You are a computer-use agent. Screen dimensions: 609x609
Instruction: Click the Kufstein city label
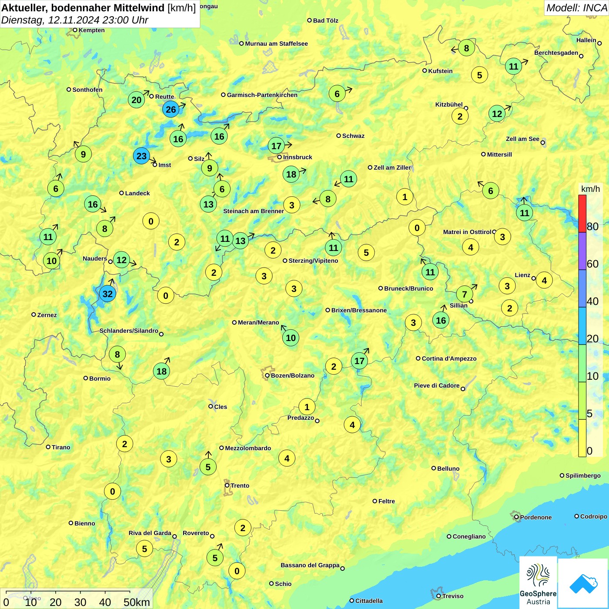pos(440,71)
